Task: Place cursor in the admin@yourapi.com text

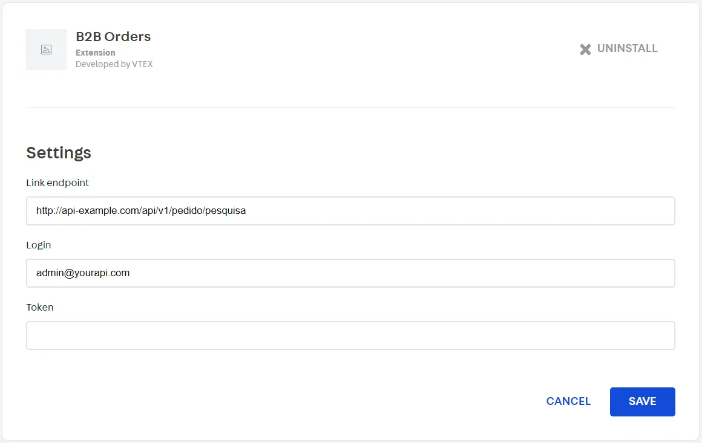Action: [x=83, y=273]
